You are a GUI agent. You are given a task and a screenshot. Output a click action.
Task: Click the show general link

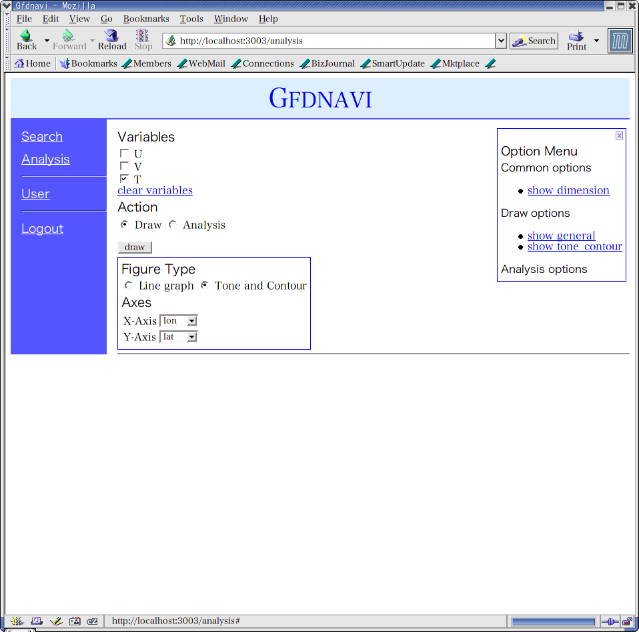click(561, 236)
